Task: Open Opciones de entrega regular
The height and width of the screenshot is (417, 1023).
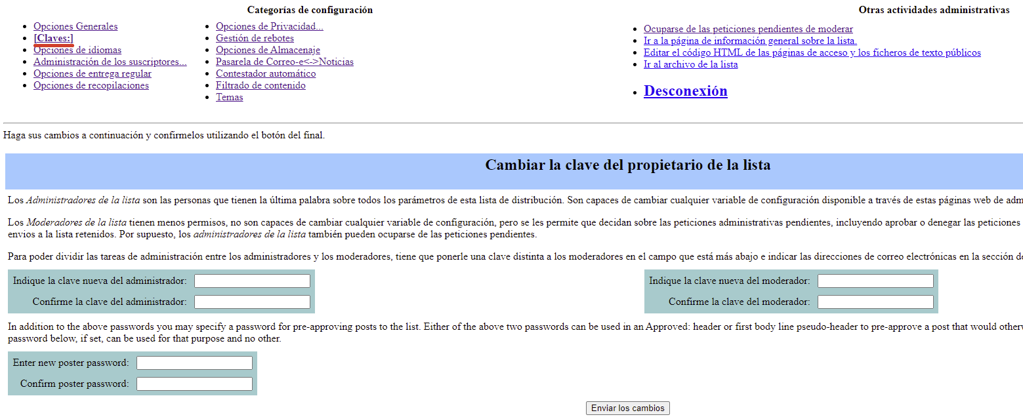Action: [93, 73]
